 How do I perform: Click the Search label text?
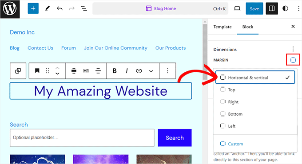pyautogui.click(x=19, y=125)
